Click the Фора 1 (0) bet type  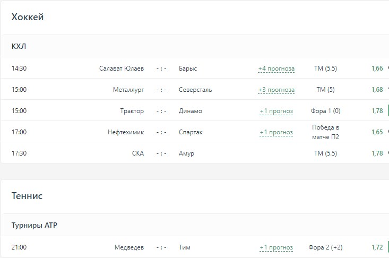tap(325, 111)
